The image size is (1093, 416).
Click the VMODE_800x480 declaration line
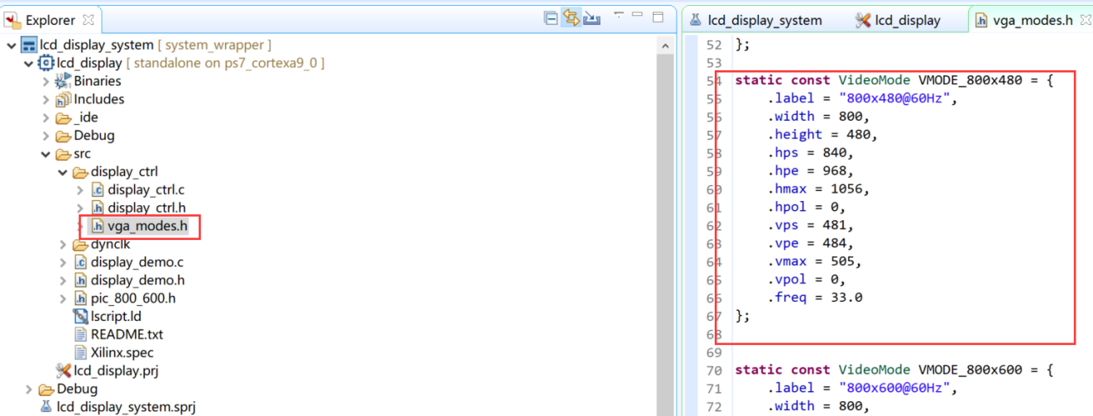coord(894,80)
